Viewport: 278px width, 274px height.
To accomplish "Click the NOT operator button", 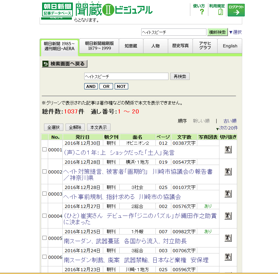I will (x=121, y=86).
